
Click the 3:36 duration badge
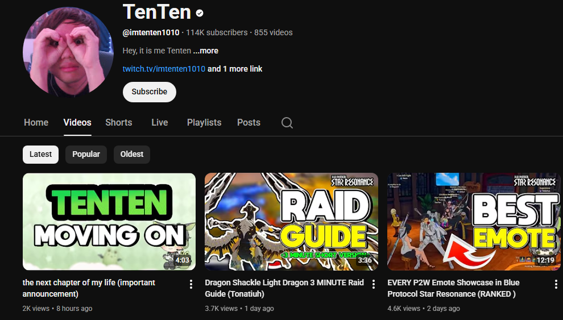click(x=365, y=260)
